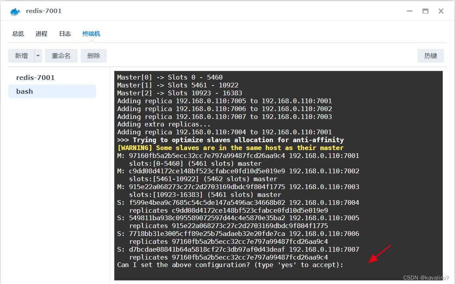Image resolution: width=455 pixels, height=284 pixels.
Task: Switch to the 总览 tab
Action: click(x=18, y=33)
